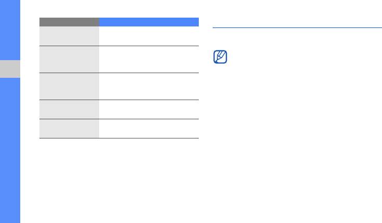Viewport: 382px width, 223px height.
Task: Select the first row's white cell
Action: pyautogui.click(x=149, y=36)
